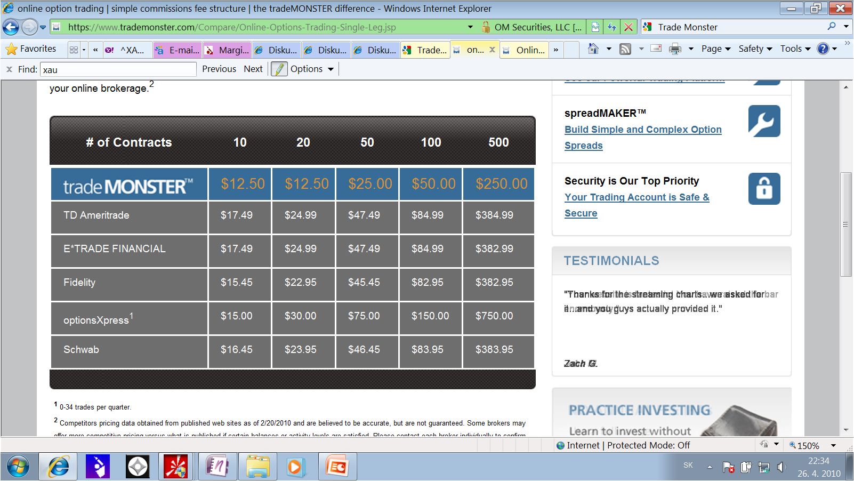Open Windows Media Player from taskbar
This screenshot has height=481, width=854.
coord(295,467)
